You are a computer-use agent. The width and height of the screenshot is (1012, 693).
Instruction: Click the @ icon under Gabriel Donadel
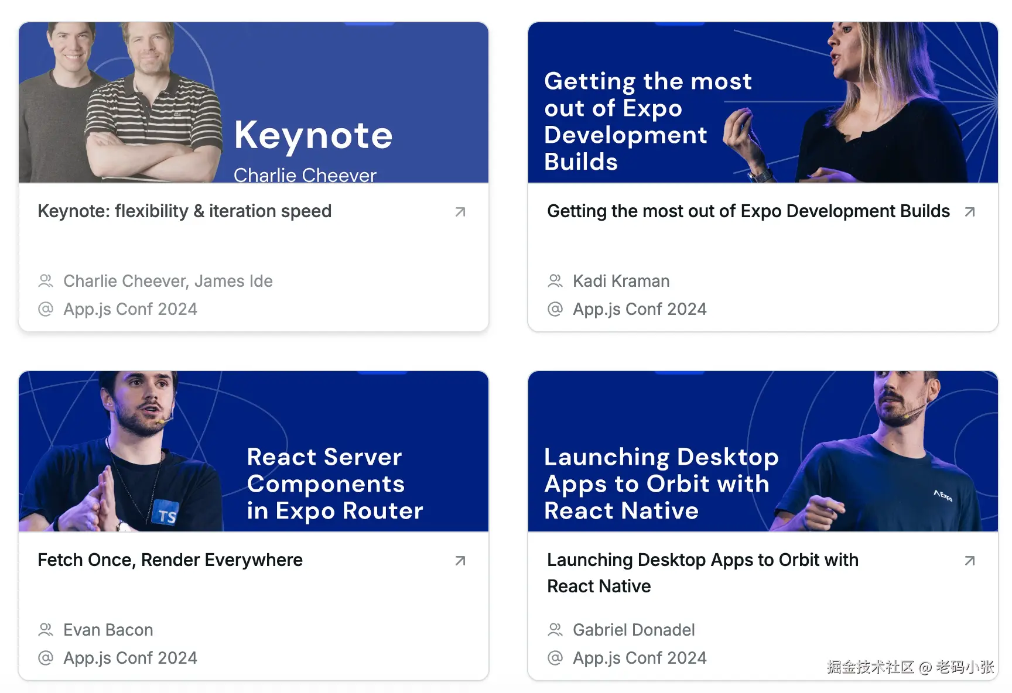[x=555, y=658]
